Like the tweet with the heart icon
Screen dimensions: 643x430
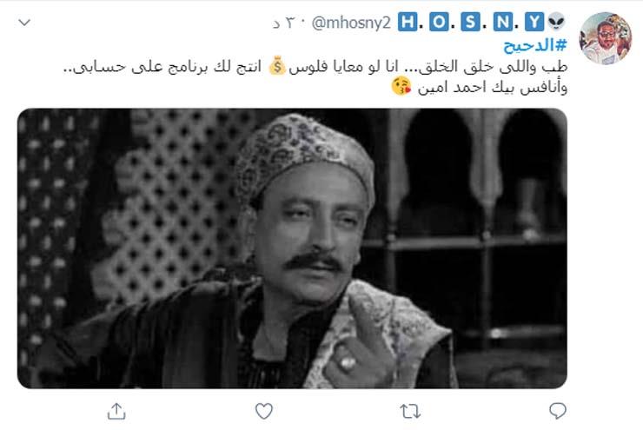click(x=263, y=411)
